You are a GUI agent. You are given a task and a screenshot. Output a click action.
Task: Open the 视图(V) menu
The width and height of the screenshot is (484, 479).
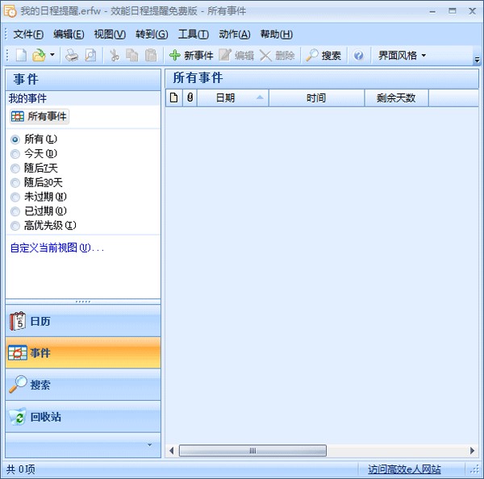[x=110, y=34]
